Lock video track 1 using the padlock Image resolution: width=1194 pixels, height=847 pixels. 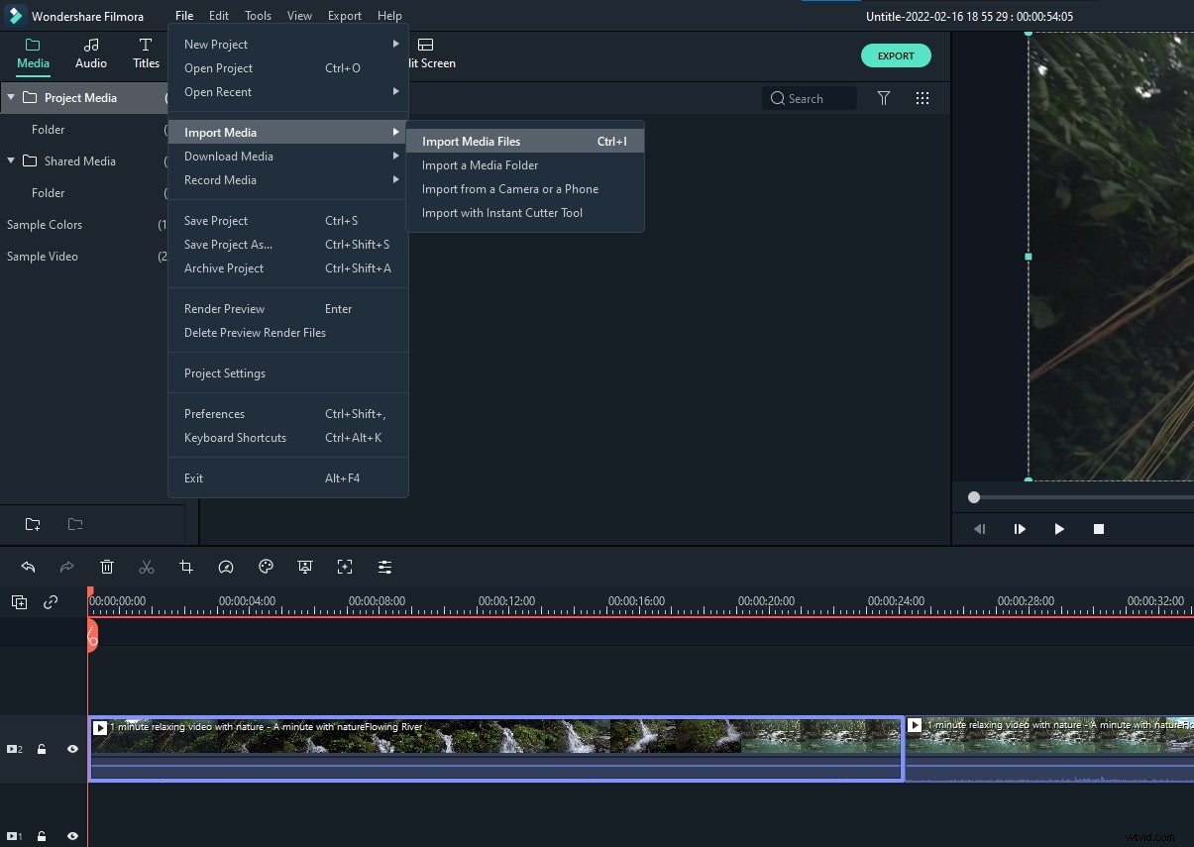coord(41,835)
